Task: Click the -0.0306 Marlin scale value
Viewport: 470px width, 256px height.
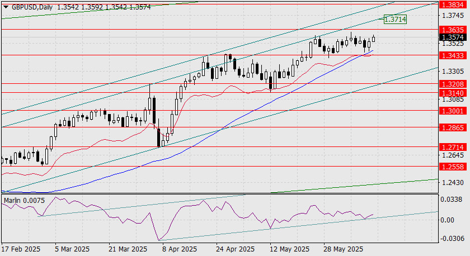Action: click(x=452, y=238)
